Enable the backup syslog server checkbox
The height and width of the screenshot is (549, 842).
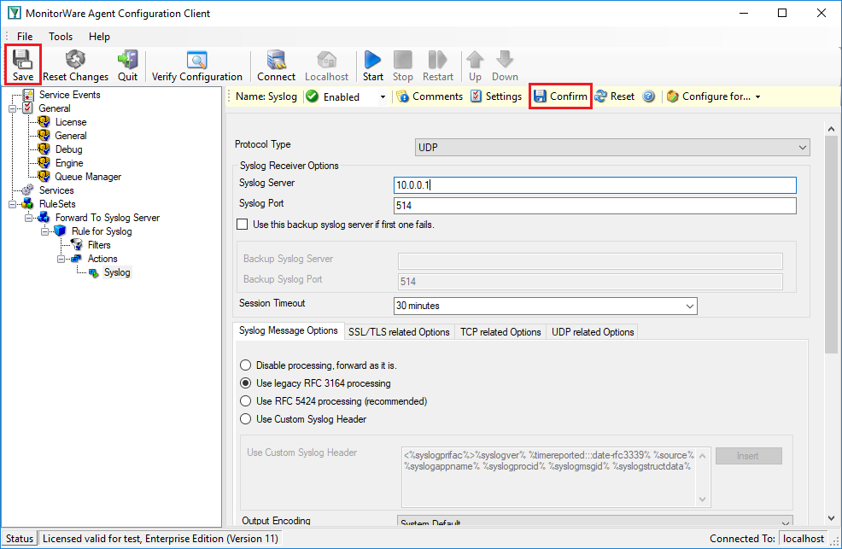[243, 225]
